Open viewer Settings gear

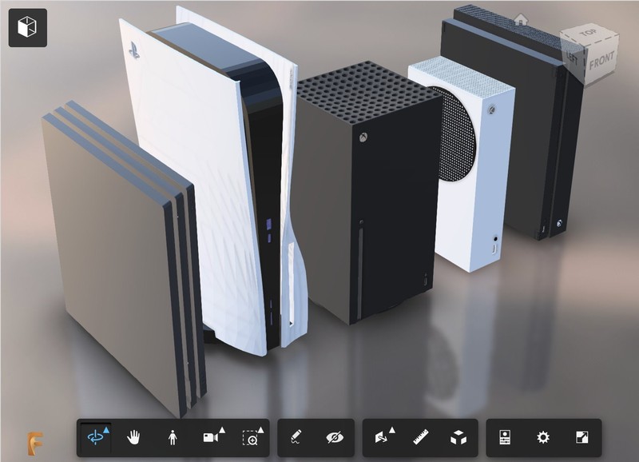click(x=543, y=437)
